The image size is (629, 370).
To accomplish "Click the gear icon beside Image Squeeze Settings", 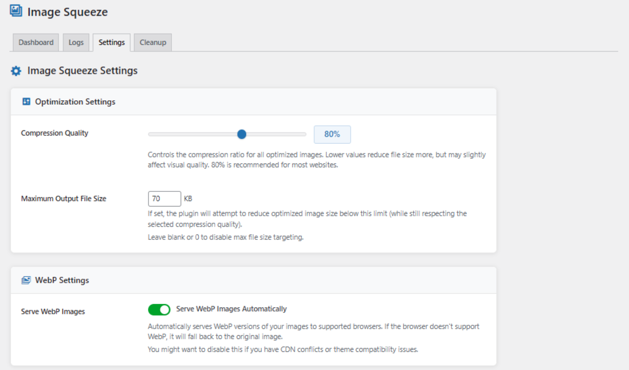I will pyautogui.click(x=16, y=71).
